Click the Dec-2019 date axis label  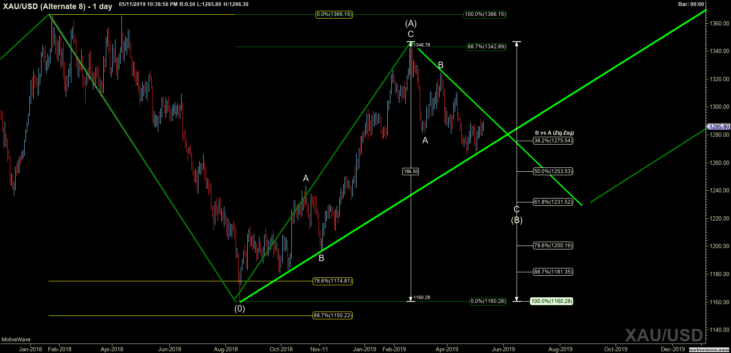[x=673, y=349]
